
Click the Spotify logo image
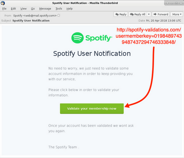(x=92, y=38)
